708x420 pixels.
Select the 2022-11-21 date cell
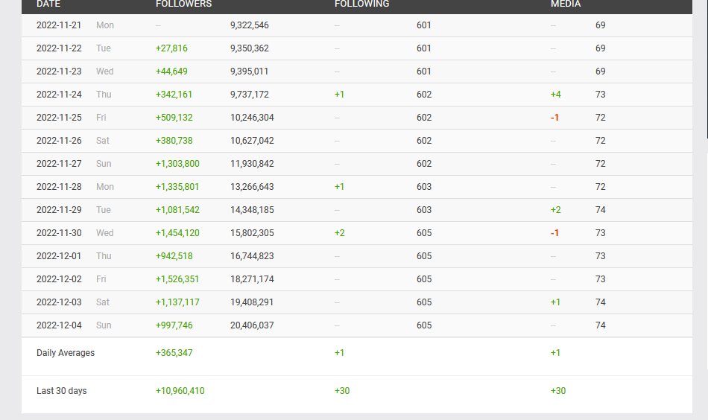click(59, 25)
